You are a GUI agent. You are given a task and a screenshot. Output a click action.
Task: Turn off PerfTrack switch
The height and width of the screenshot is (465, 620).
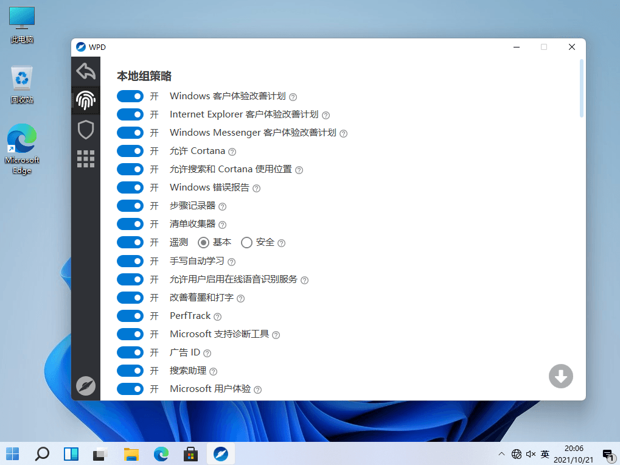pyautogui.click(x=130, y=316)
